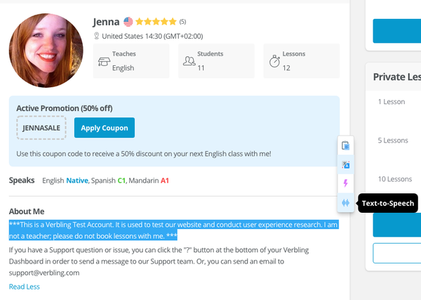Viewport: 421px width, 300px height.
Task: Select the 10 Lessons option
Action: [x=395, y=179]
